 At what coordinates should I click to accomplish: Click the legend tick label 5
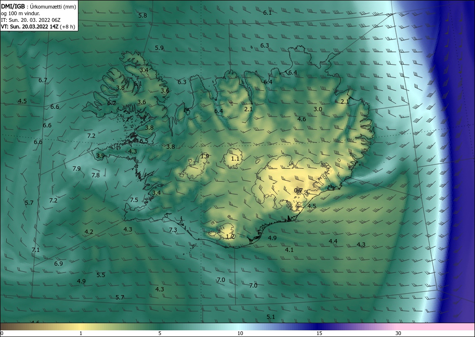(160, 334)
